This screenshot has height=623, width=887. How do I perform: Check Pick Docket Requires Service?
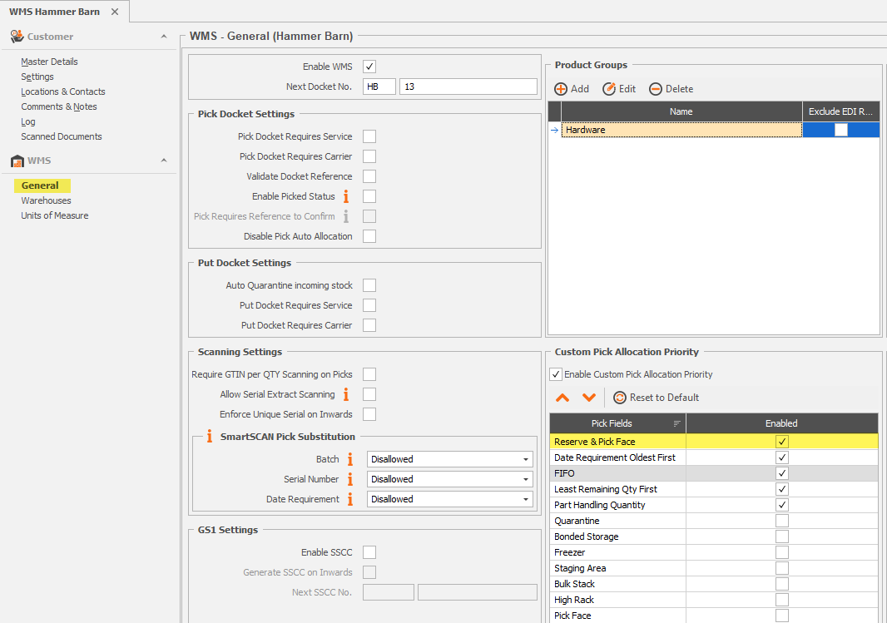click(x=369, y=136)
